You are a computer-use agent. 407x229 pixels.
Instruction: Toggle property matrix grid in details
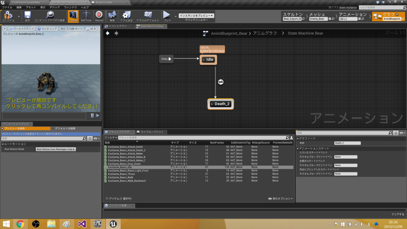click(x=395, y=133)
